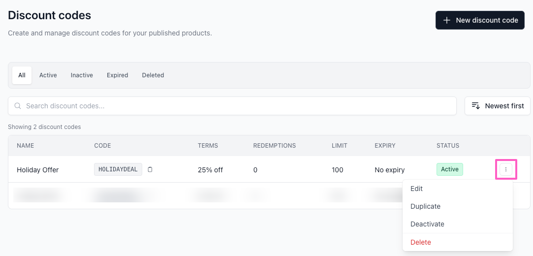This screenshot has width=533, height=256.
Task: Click the plus icon on New discount code
Action: pos(447,20)
